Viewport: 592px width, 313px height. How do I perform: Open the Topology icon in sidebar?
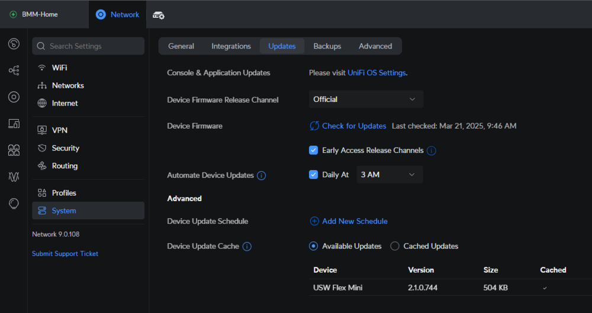click(14, 71)
